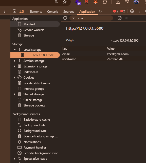Image resolution: width=146 pixels, height=163 pixels.
Task: Collapse the Local storage tree arrow
Action: click(15, 50)
